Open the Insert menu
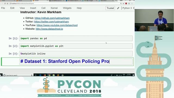 click(33, 8)
